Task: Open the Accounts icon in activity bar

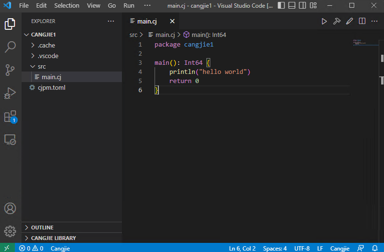Action: click(10, 208)
